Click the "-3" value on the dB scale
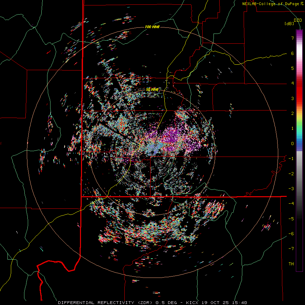The height and width of the screenshot is (305, 305). coord(291,189)
